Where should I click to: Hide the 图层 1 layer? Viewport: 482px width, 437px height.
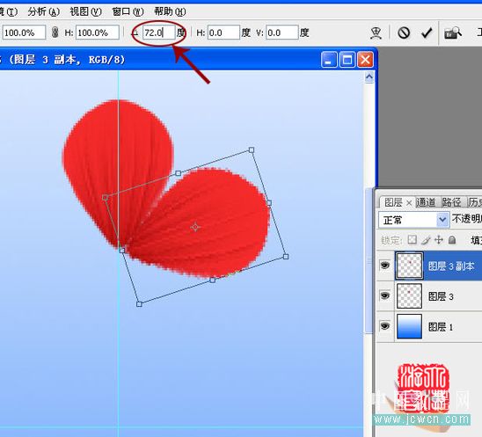point(385,325)
